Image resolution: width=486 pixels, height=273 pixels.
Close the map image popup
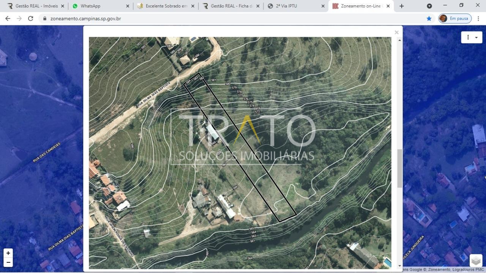pos(396,33)
